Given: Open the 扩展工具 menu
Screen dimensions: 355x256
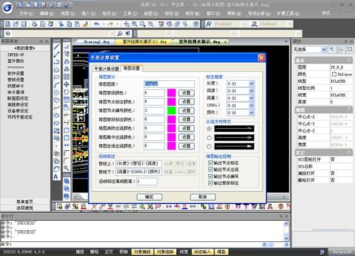Looking at the screenshot, I should [288, 13].
